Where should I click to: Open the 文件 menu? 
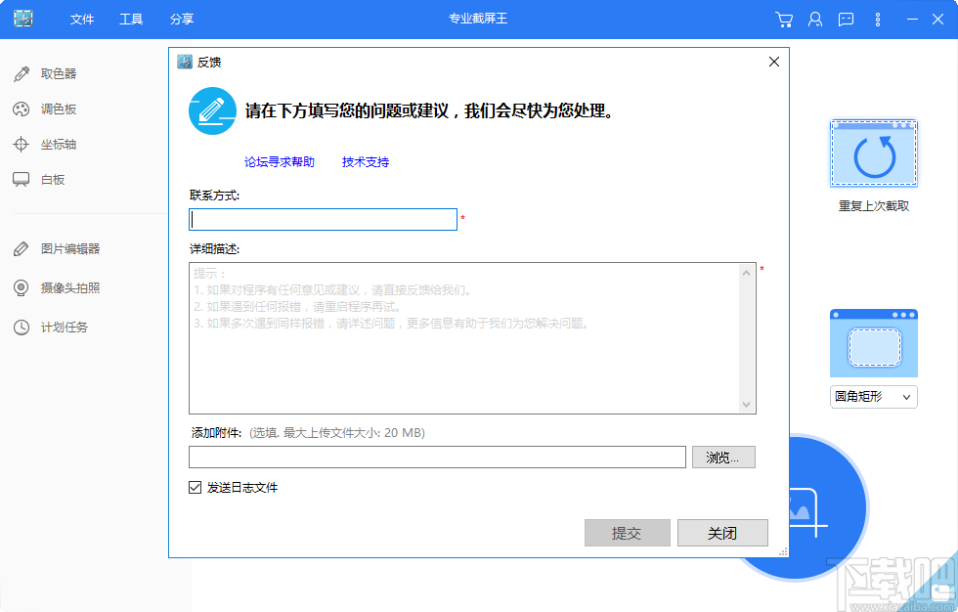[82, 20]
